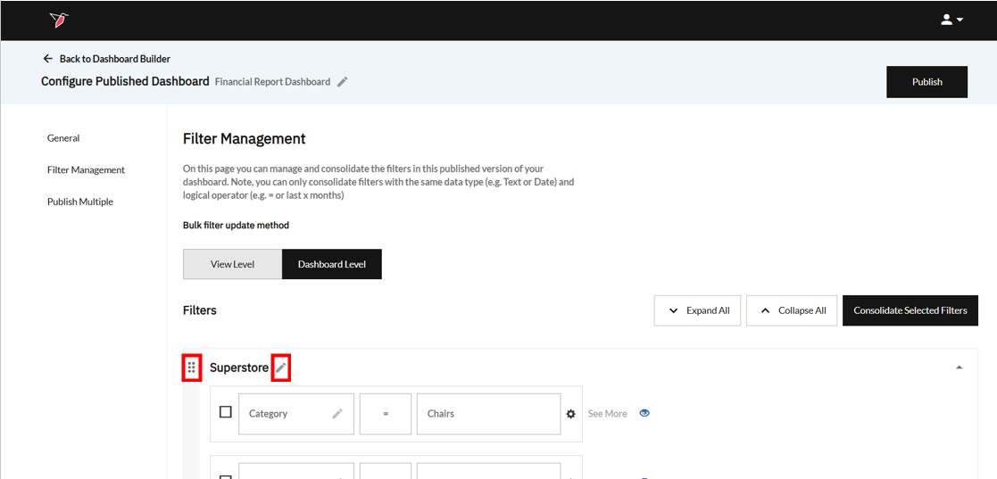Open the user account menu
Screen dimensions: 997x479
951,20
